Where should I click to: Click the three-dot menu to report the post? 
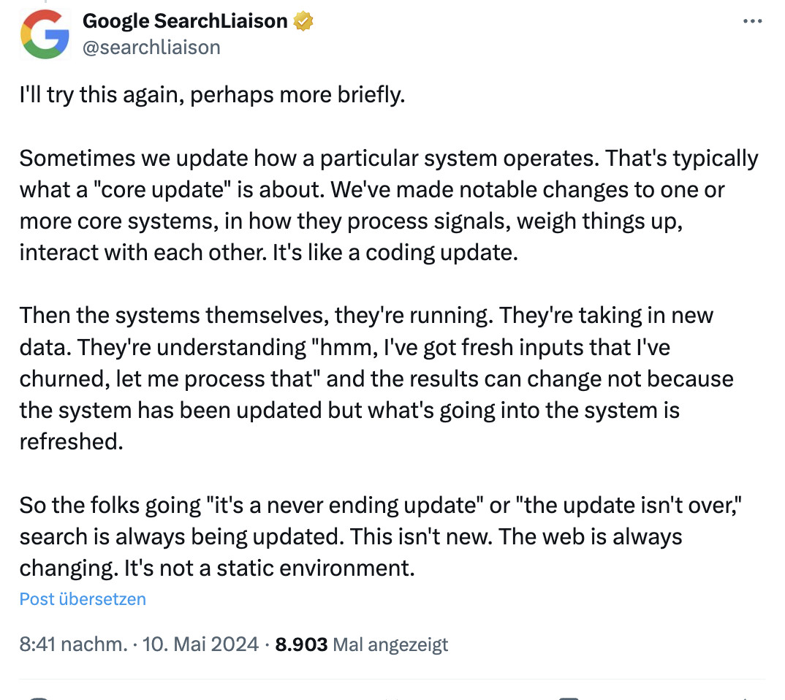click(751, 20)
